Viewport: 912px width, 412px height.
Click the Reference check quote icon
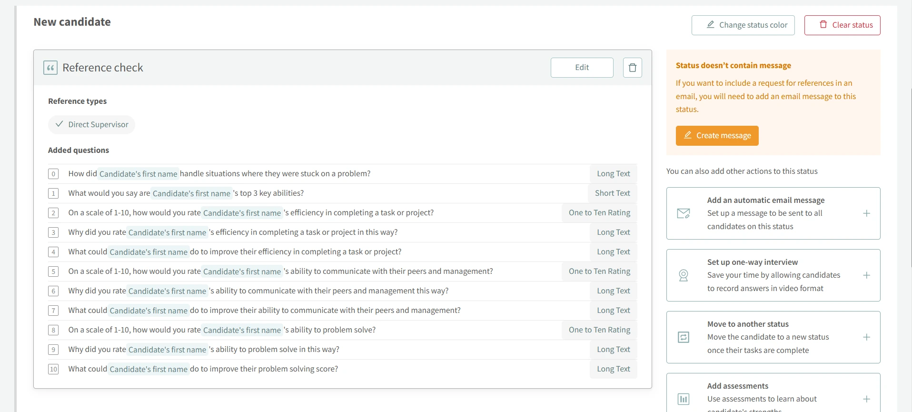(x=50, y=68)
